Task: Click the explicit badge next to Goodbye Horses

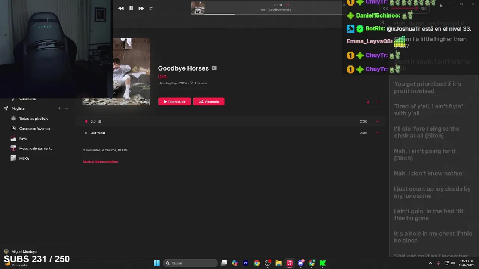Action: [x=214, y=68]
